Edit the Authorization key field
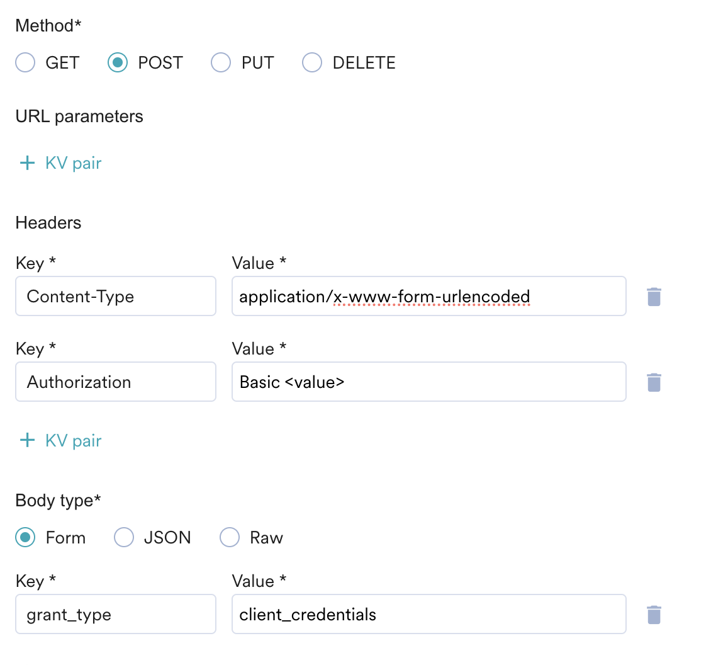Screen dimensions: 711x665 (116, 382)
